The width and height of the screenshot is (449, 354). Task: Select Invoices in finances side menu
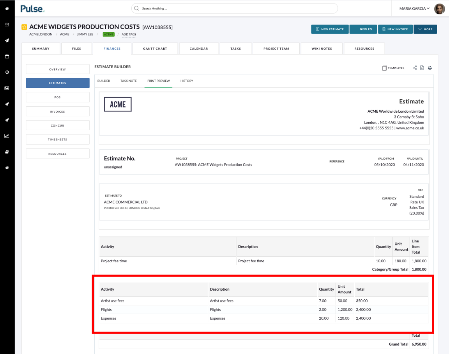click(x=58, y=111)
